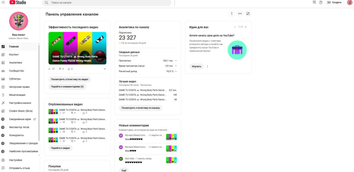Image resolution: width=354 pixels, height=172 pixels.
Task: Go to the previous idea card arrow
Action: point(235,27)
